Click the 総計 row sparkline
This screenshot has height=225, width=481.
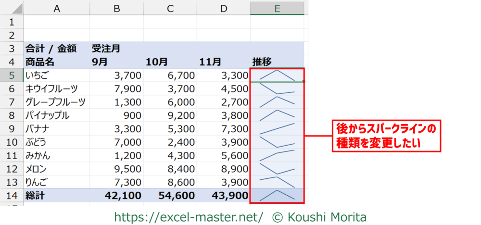(x=277, y=195)
